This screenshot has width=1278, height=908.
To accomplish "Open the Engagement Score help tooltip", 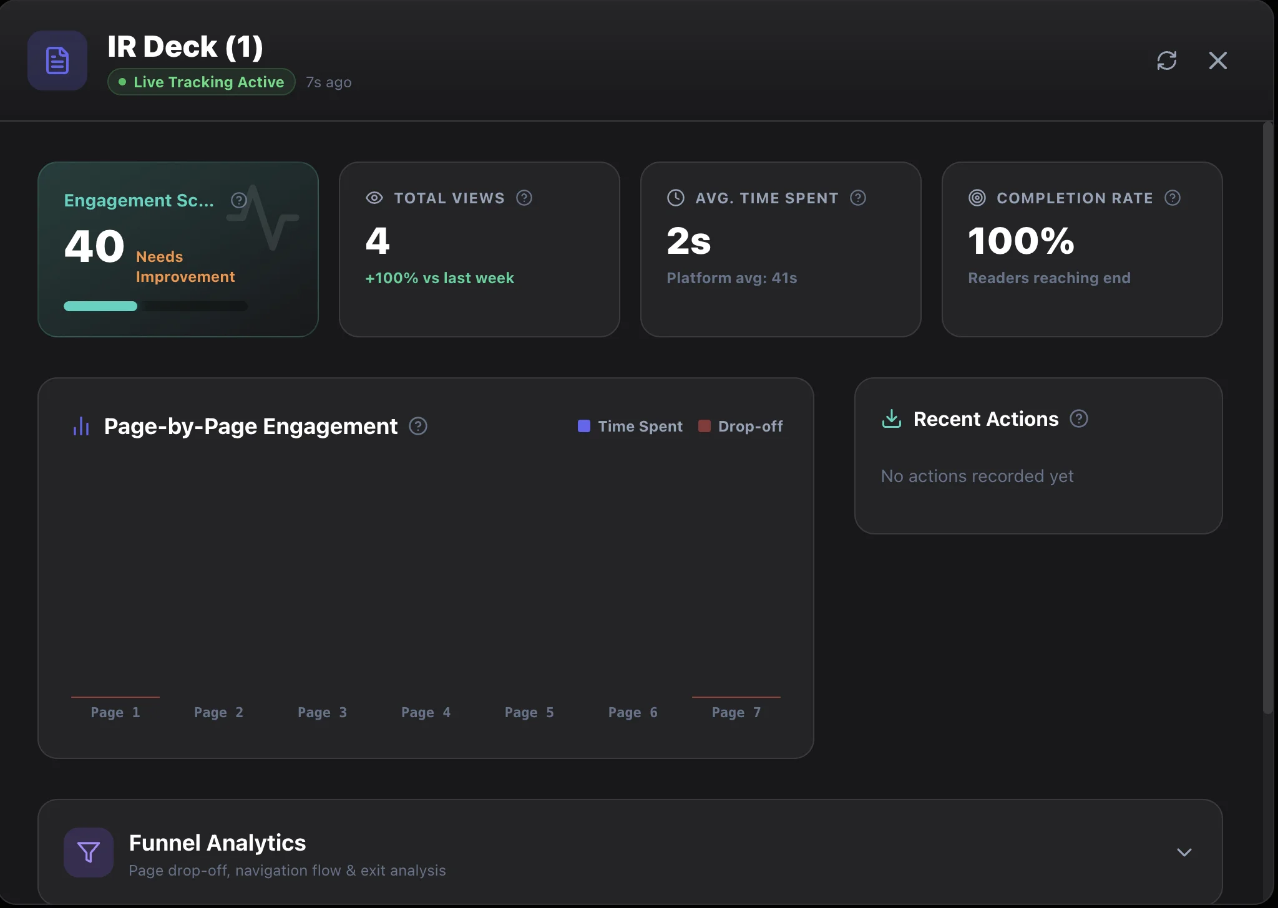I will [238, 200].
